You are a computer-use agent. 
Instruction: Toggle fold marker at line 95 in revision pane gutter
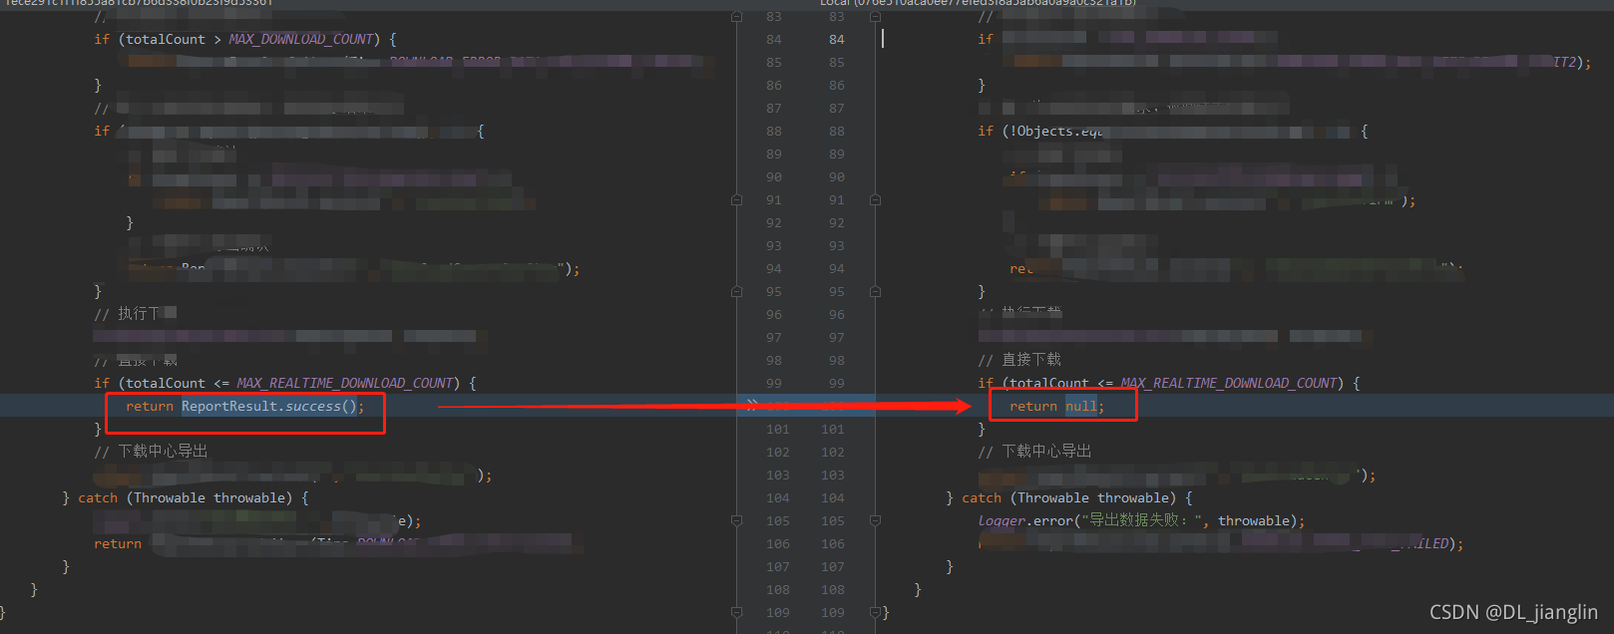(737, 292)
